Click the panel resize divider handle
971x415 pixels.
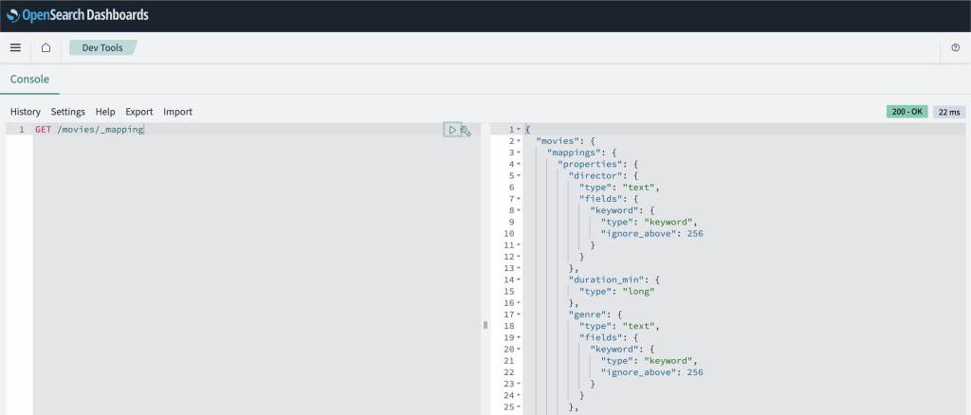485,325
